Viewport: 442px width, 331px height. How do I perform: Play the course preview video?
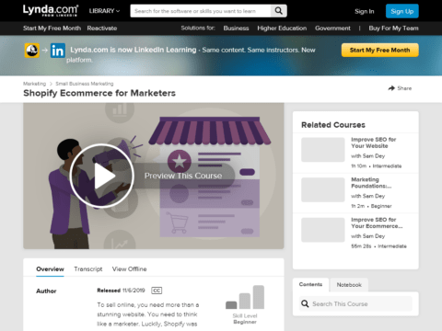[102, 176]
